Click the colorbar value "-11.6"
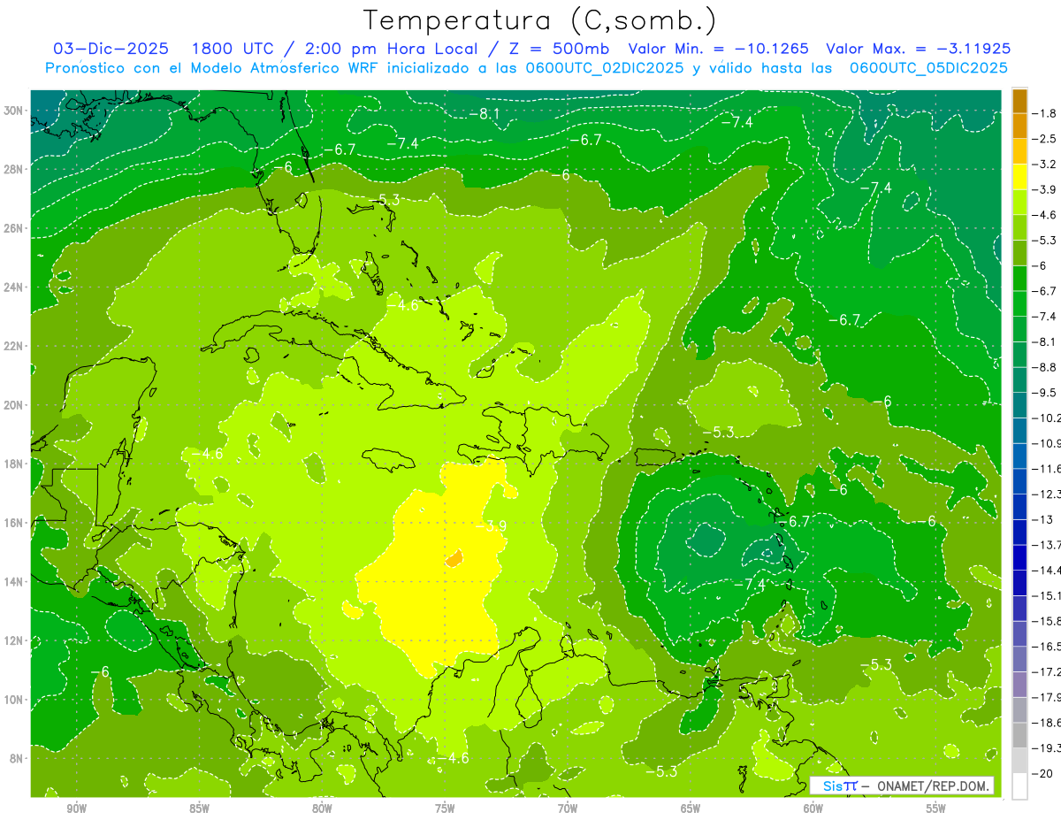Image resolution: width=1061 pixels, height=820 pixels. (1047, 468)
